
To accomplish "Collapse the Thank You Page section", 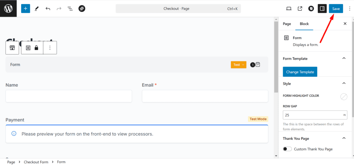I will pos(344,138).
